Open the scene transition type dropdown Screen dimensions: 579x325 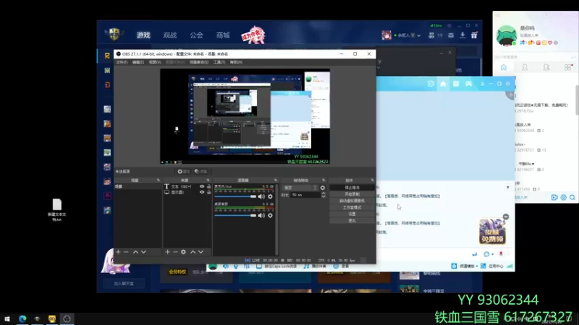click(300, 188)
